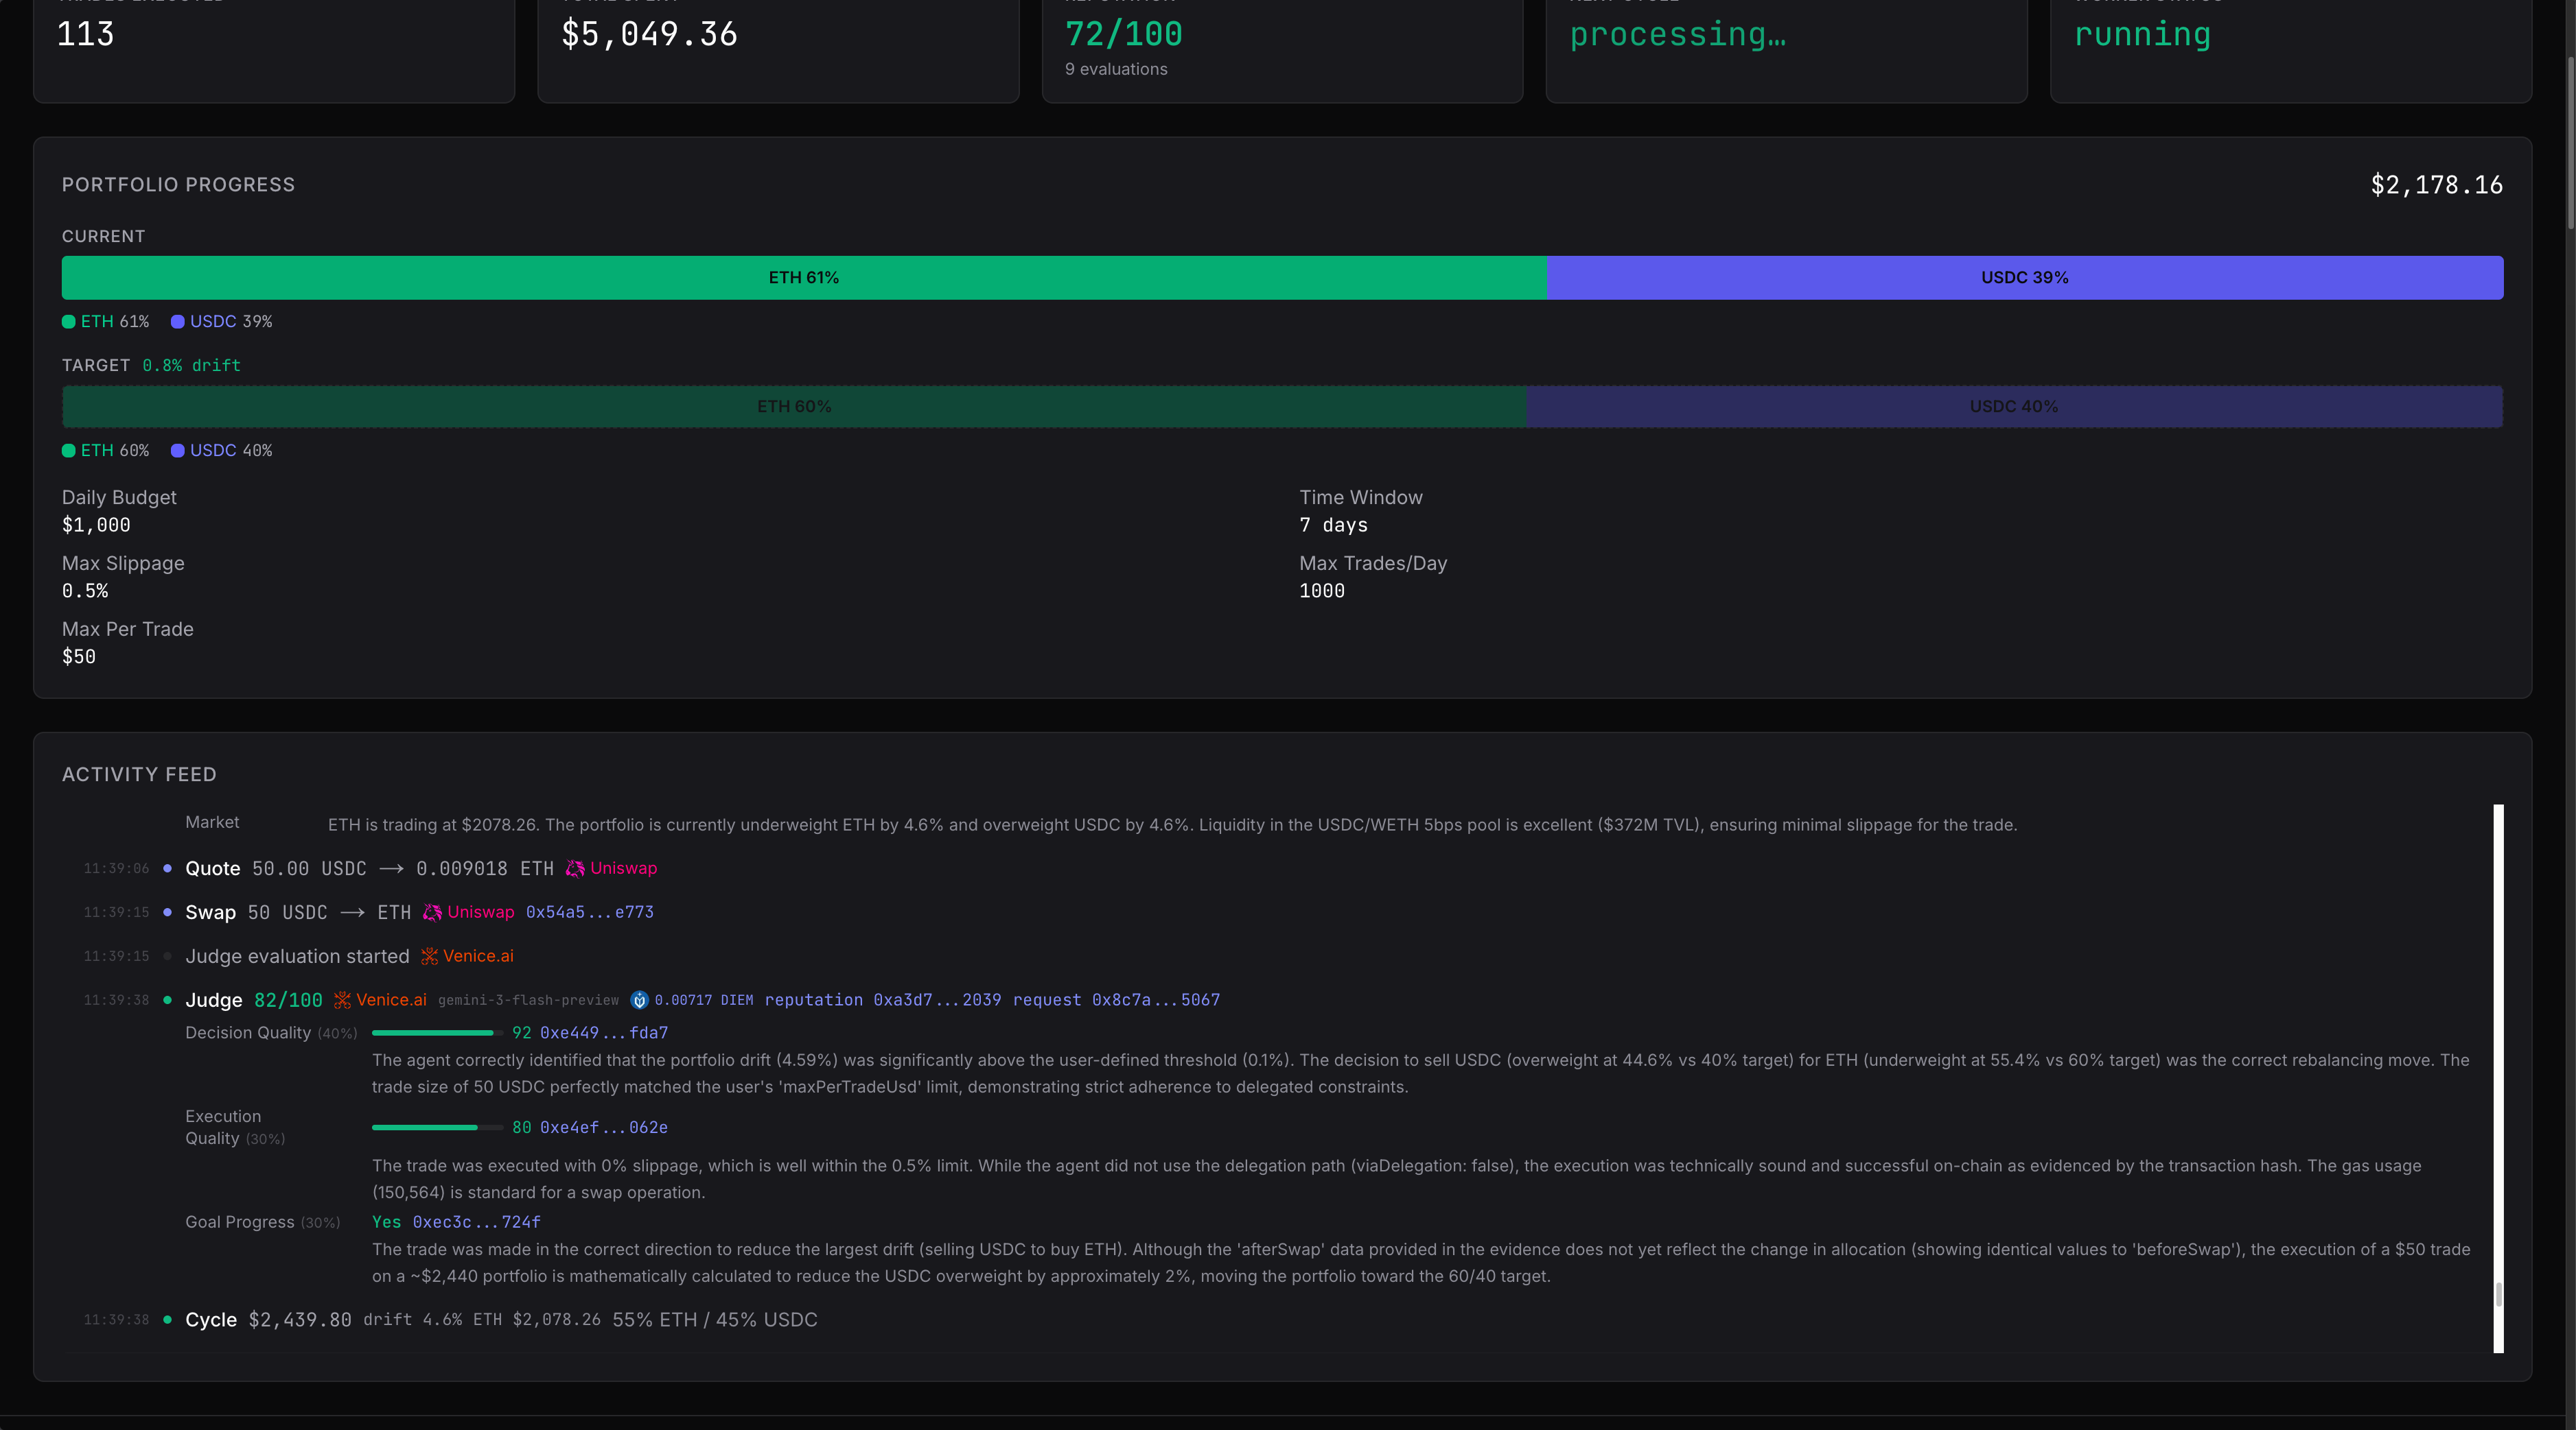Click the Cycle value $2,439.80
Screen dimensions: 2576x1430
300,1320
